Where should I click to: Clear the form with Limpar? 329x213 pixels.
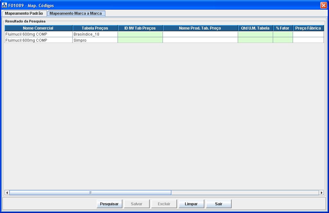pos(191,204)
